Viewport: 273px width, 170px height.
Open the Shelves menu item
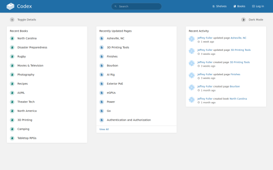pyautogui.click(x=219, y=6)
